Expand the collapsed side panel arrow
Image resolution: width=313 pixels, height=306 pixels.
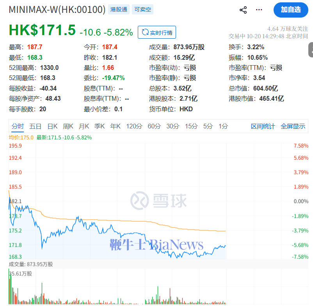tap(311, 50)
